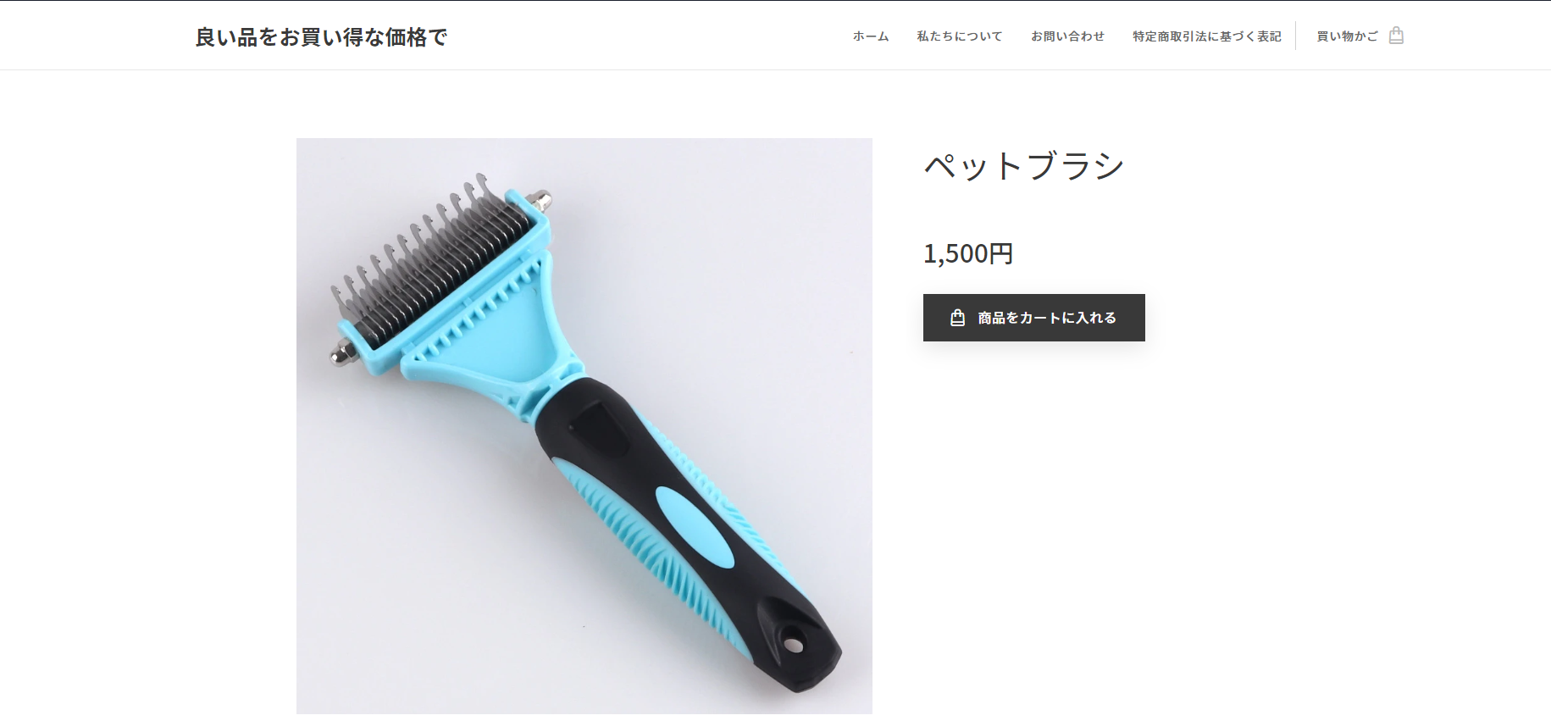Add item with 商品をカートに入れる button
The image size is (1551, 721).
1034,318
